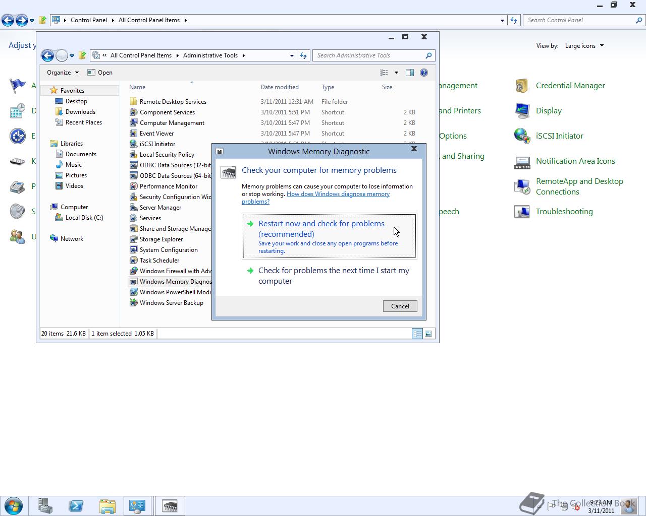Select Local Security Policy in the file list
The width and height of the screenshot is (646, 516).
tap(167, 155)
